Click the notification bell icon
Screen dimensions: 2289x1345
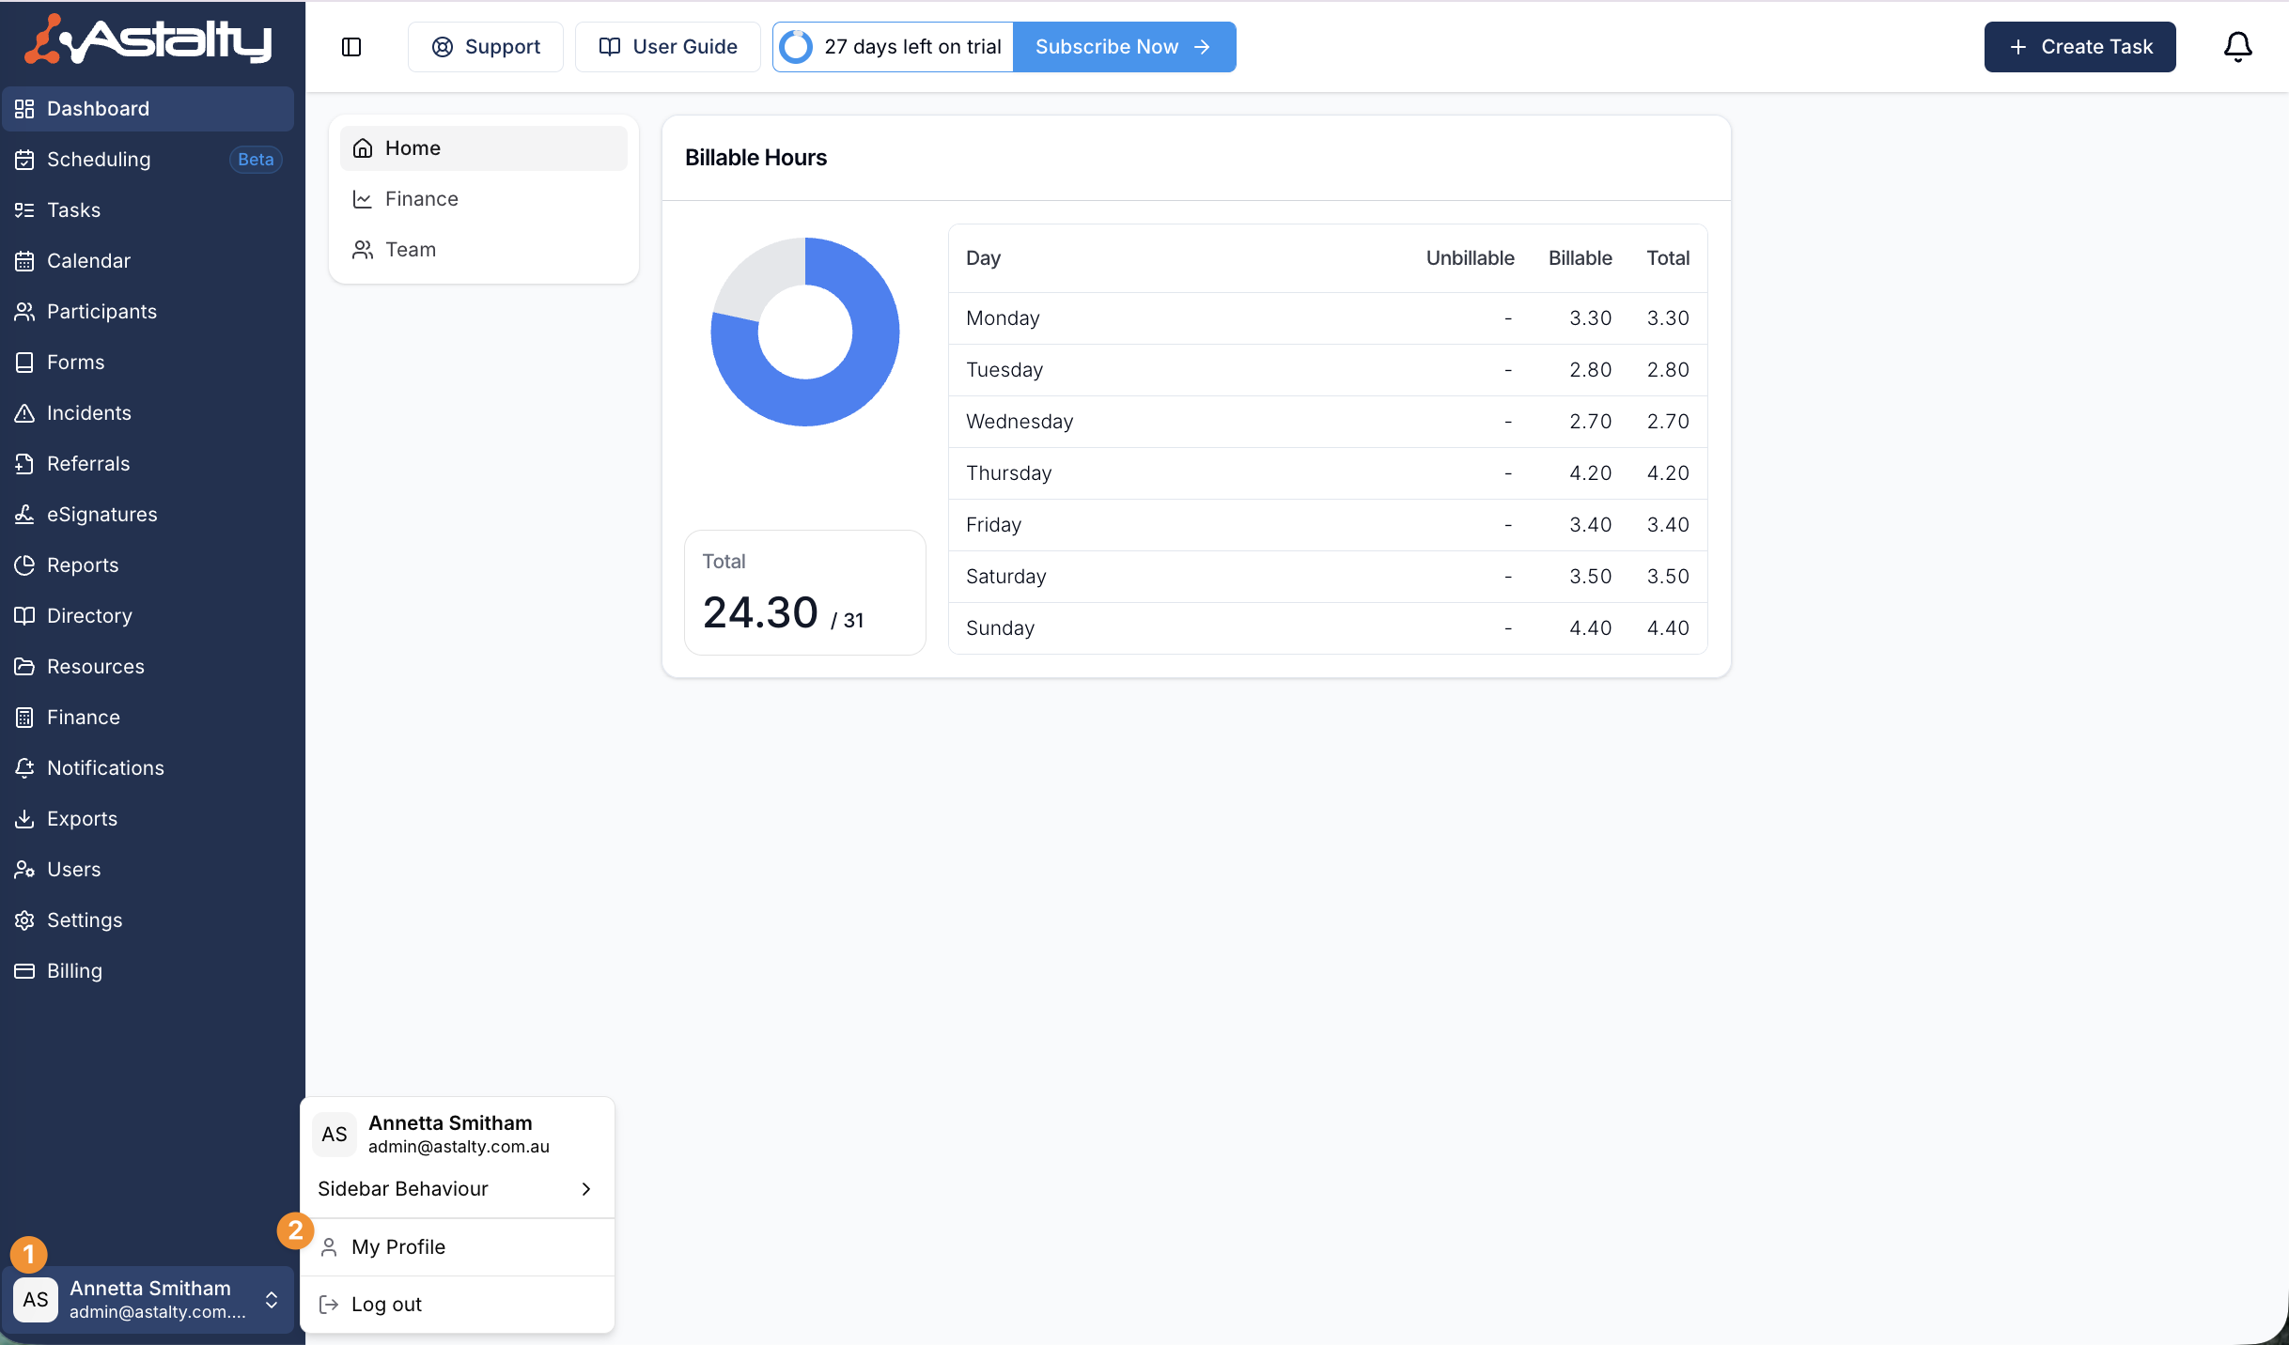coord(2237,47)
